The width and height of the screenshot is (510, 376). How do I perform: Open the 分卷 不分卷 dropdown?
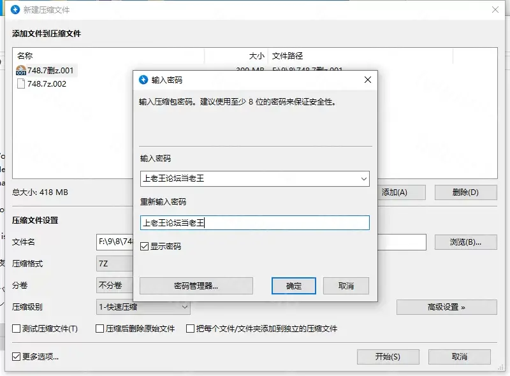pyautogui.click(x=115, y=286)
